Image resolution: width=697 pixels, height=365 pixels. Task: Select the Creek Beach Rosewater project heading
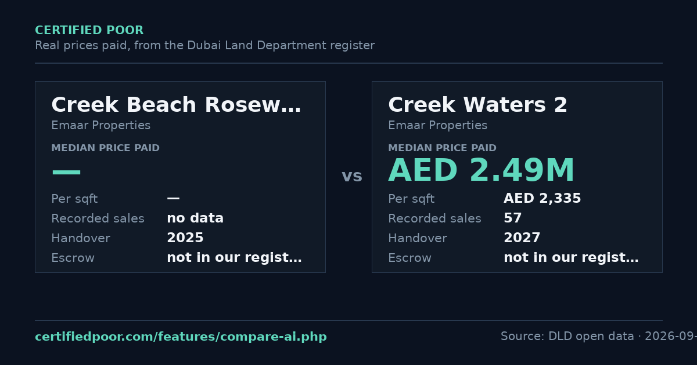176,105
